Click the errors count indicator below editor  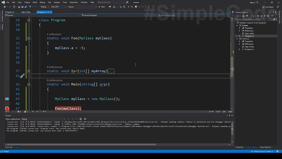tap(19, 112)
